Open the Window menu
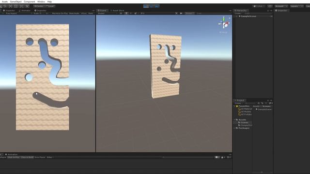This screenshot has width=310, height=174. pos(41,1)
